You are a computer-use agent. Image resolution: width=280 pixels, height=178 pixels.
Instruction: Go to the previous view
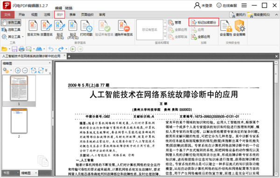(73, 49)
